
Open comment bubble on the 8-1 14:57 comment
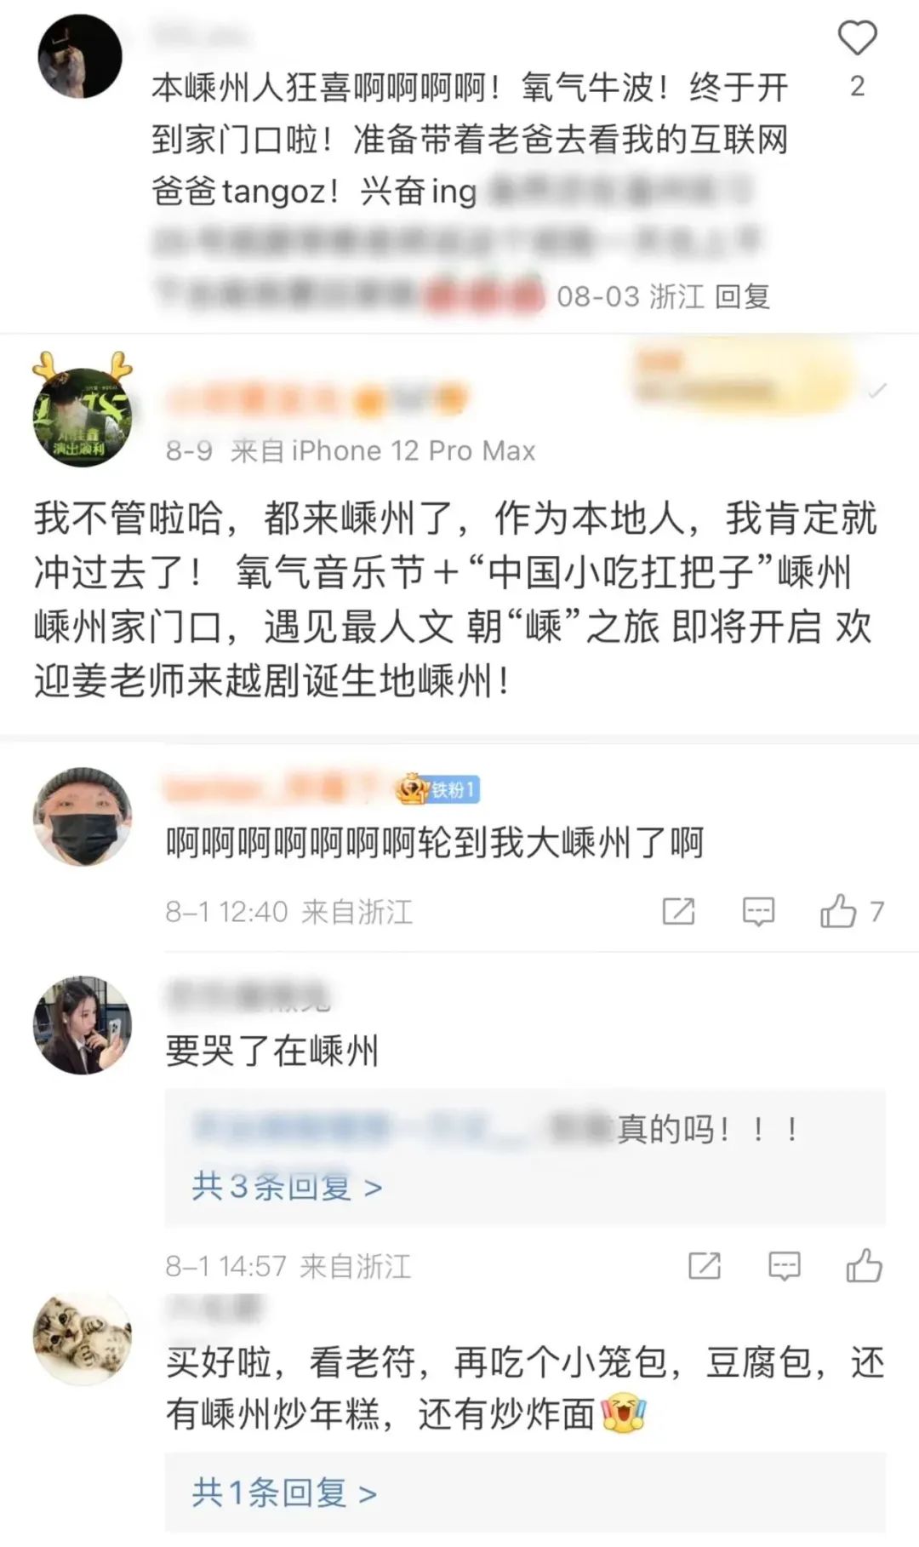tap(784, 1266)
